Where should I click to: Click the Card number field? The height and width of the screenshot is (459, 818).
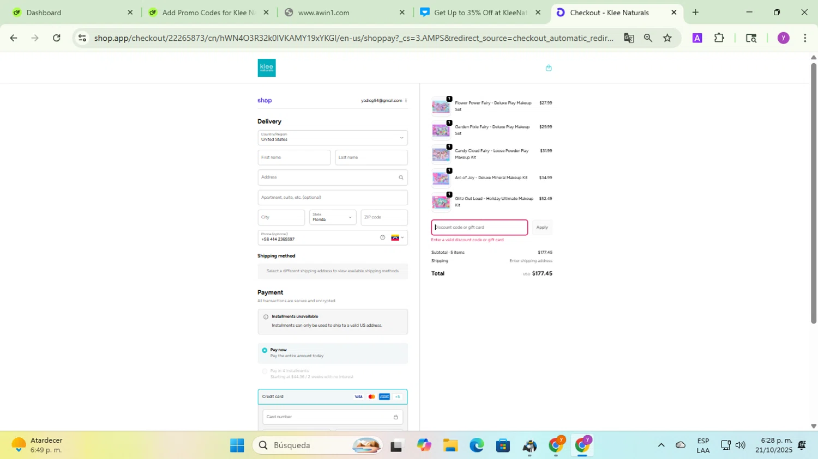333,417
